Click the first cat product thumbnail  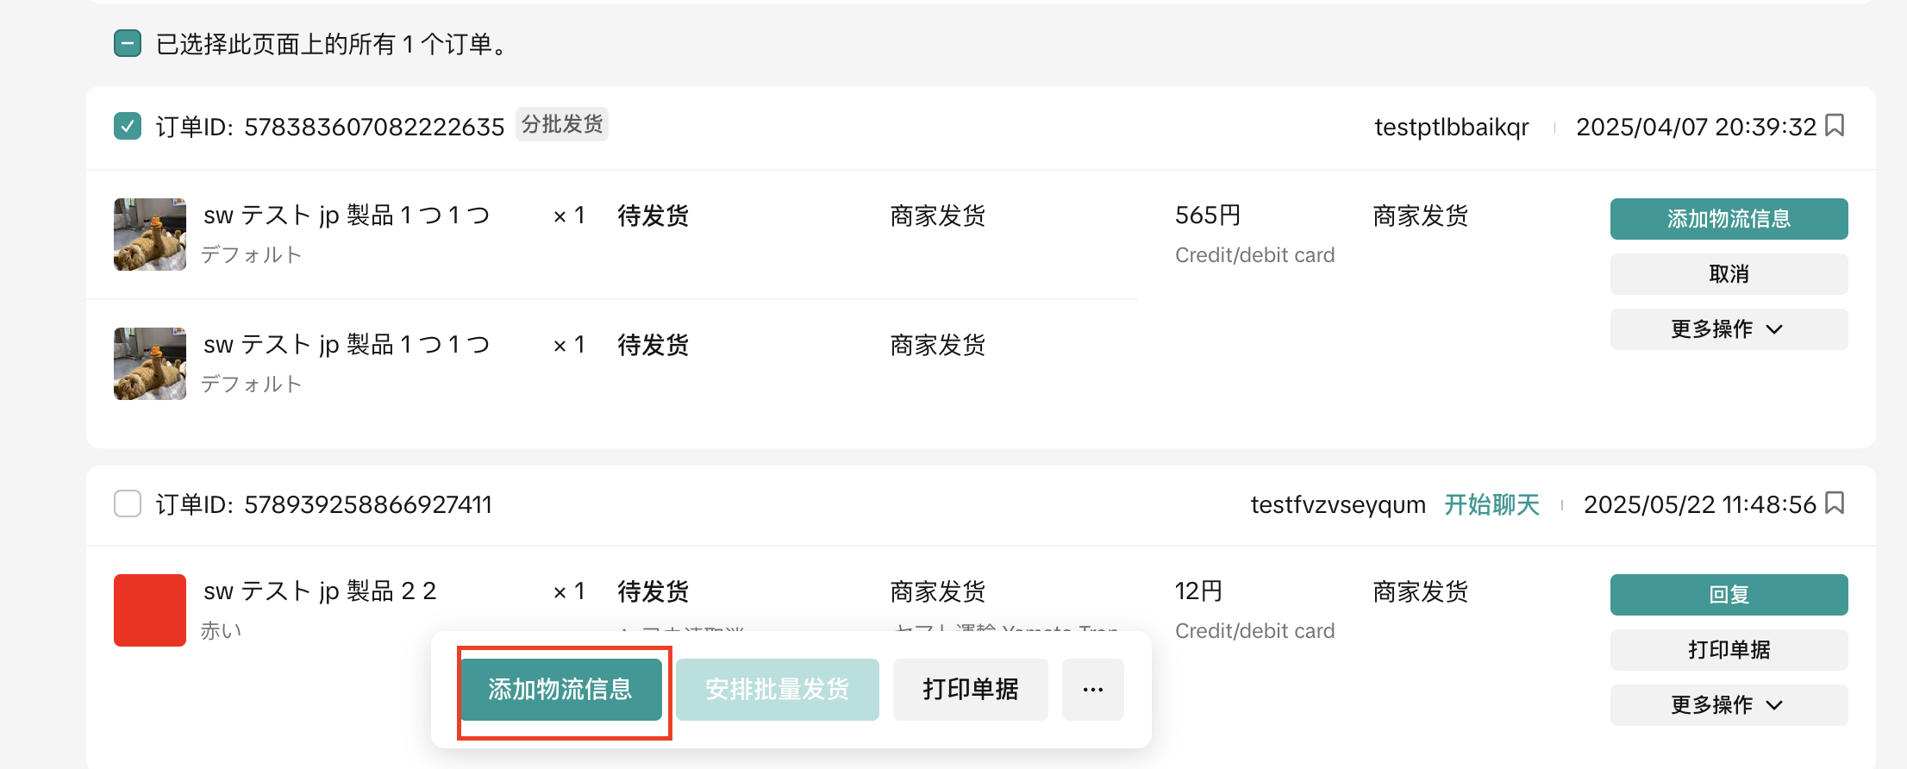coord(150,234)
